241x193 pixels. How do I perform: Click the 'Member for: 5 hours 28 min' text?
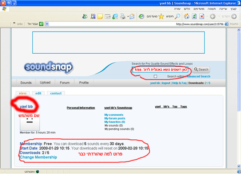(37, 132)
